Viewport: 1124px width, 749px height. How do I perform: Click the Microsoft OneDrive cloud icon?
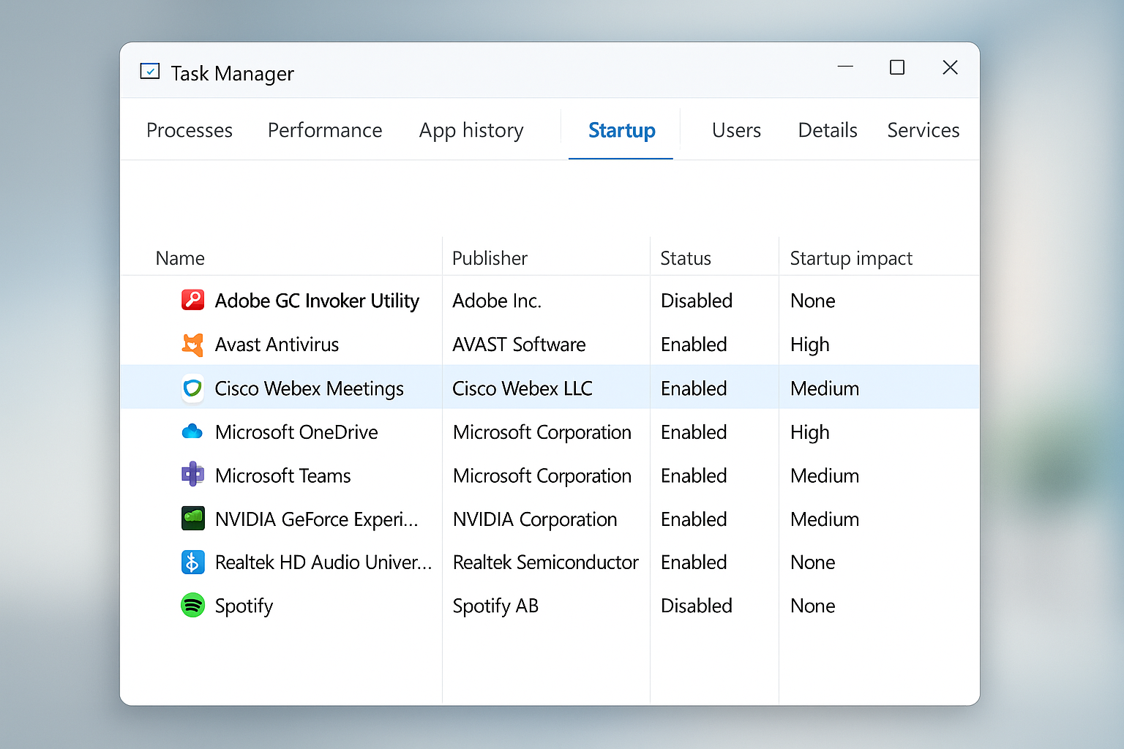pyautogui.click(x=192, y=432)
